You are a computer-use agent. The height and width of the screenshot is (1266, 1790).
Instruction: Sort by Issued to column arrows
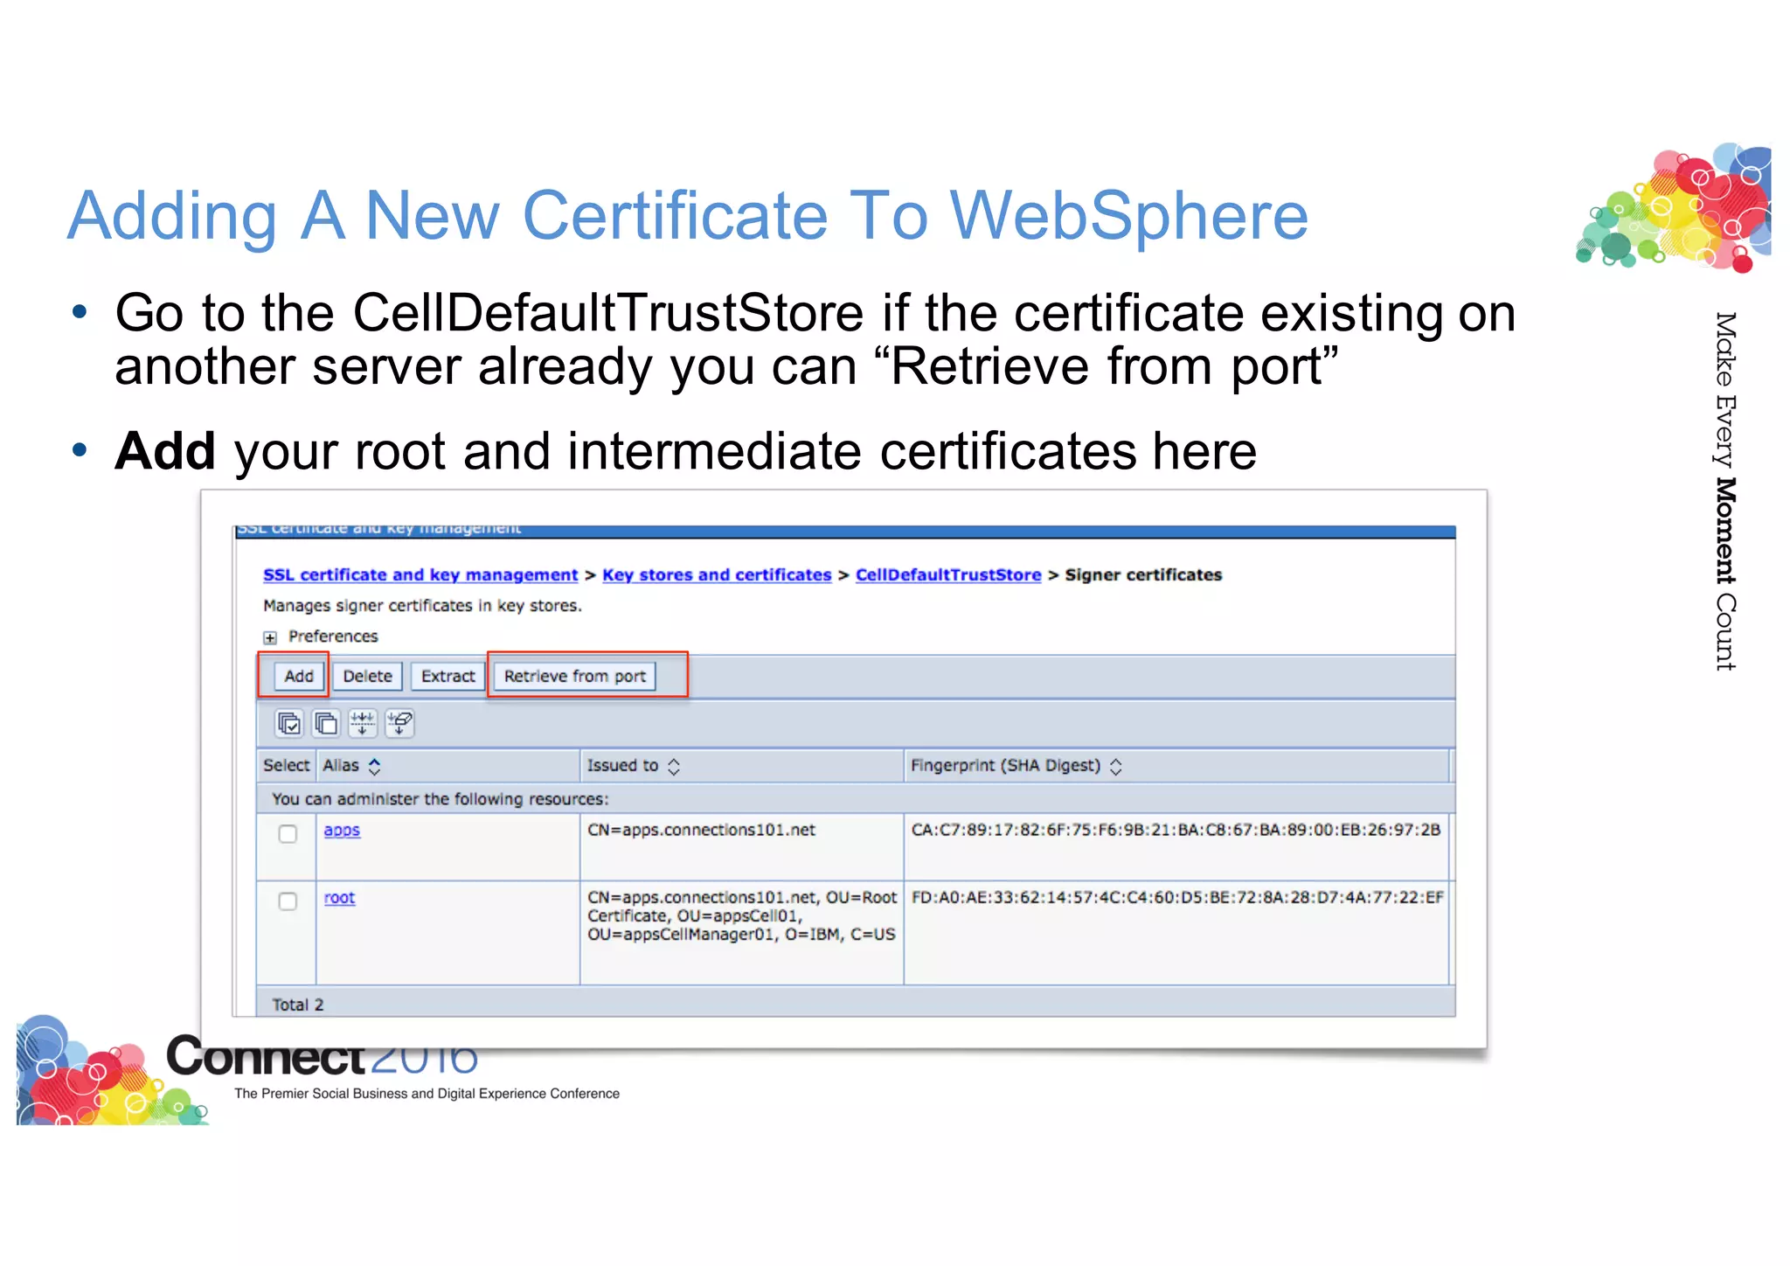click(674, 767)
